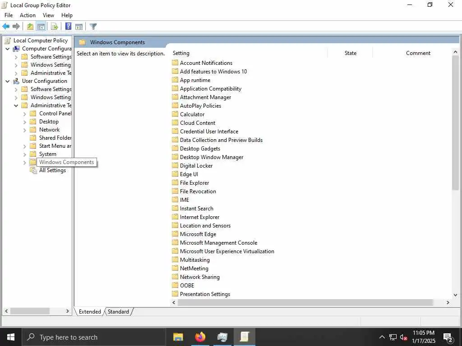This screenshot has height=346, width=462.
Task: Switch to the Extended tab
Action: pos(90,312)
